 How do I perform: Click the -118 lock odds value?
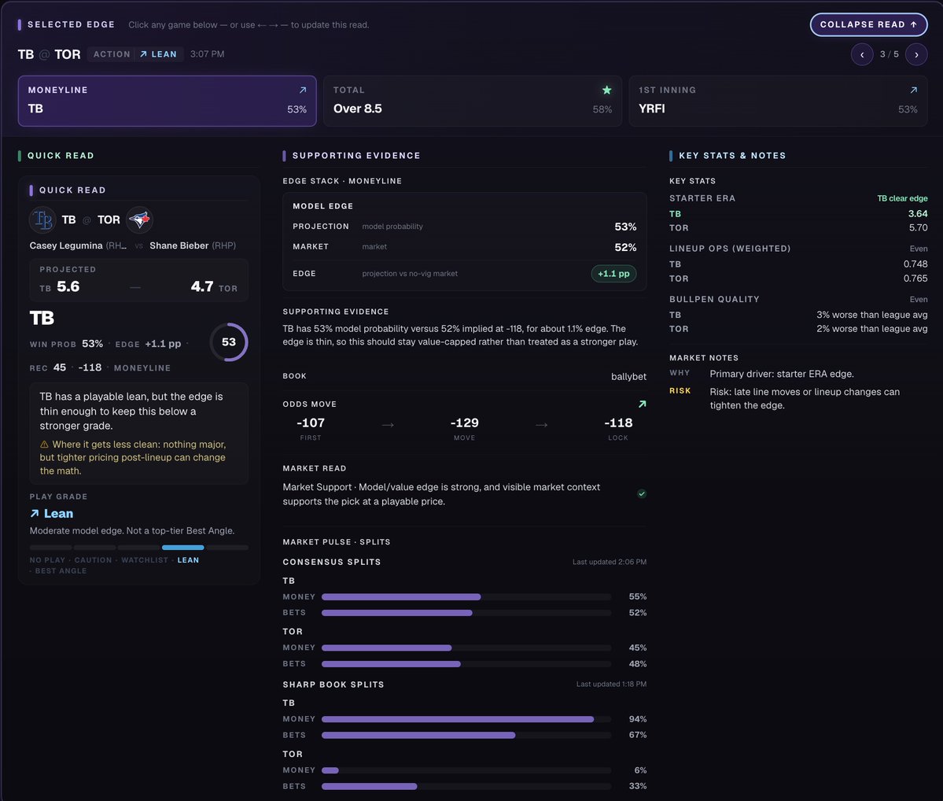618,423
